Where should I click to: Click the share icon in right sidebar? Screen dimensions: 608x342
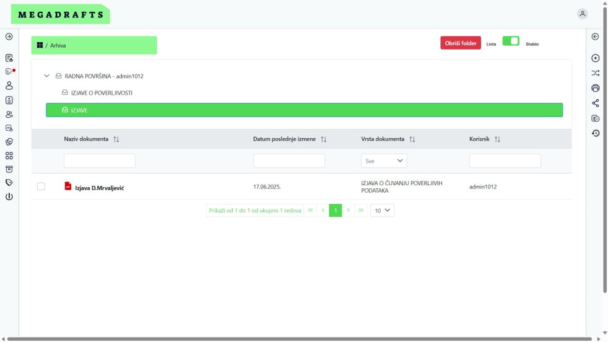(x=596, y=103)
